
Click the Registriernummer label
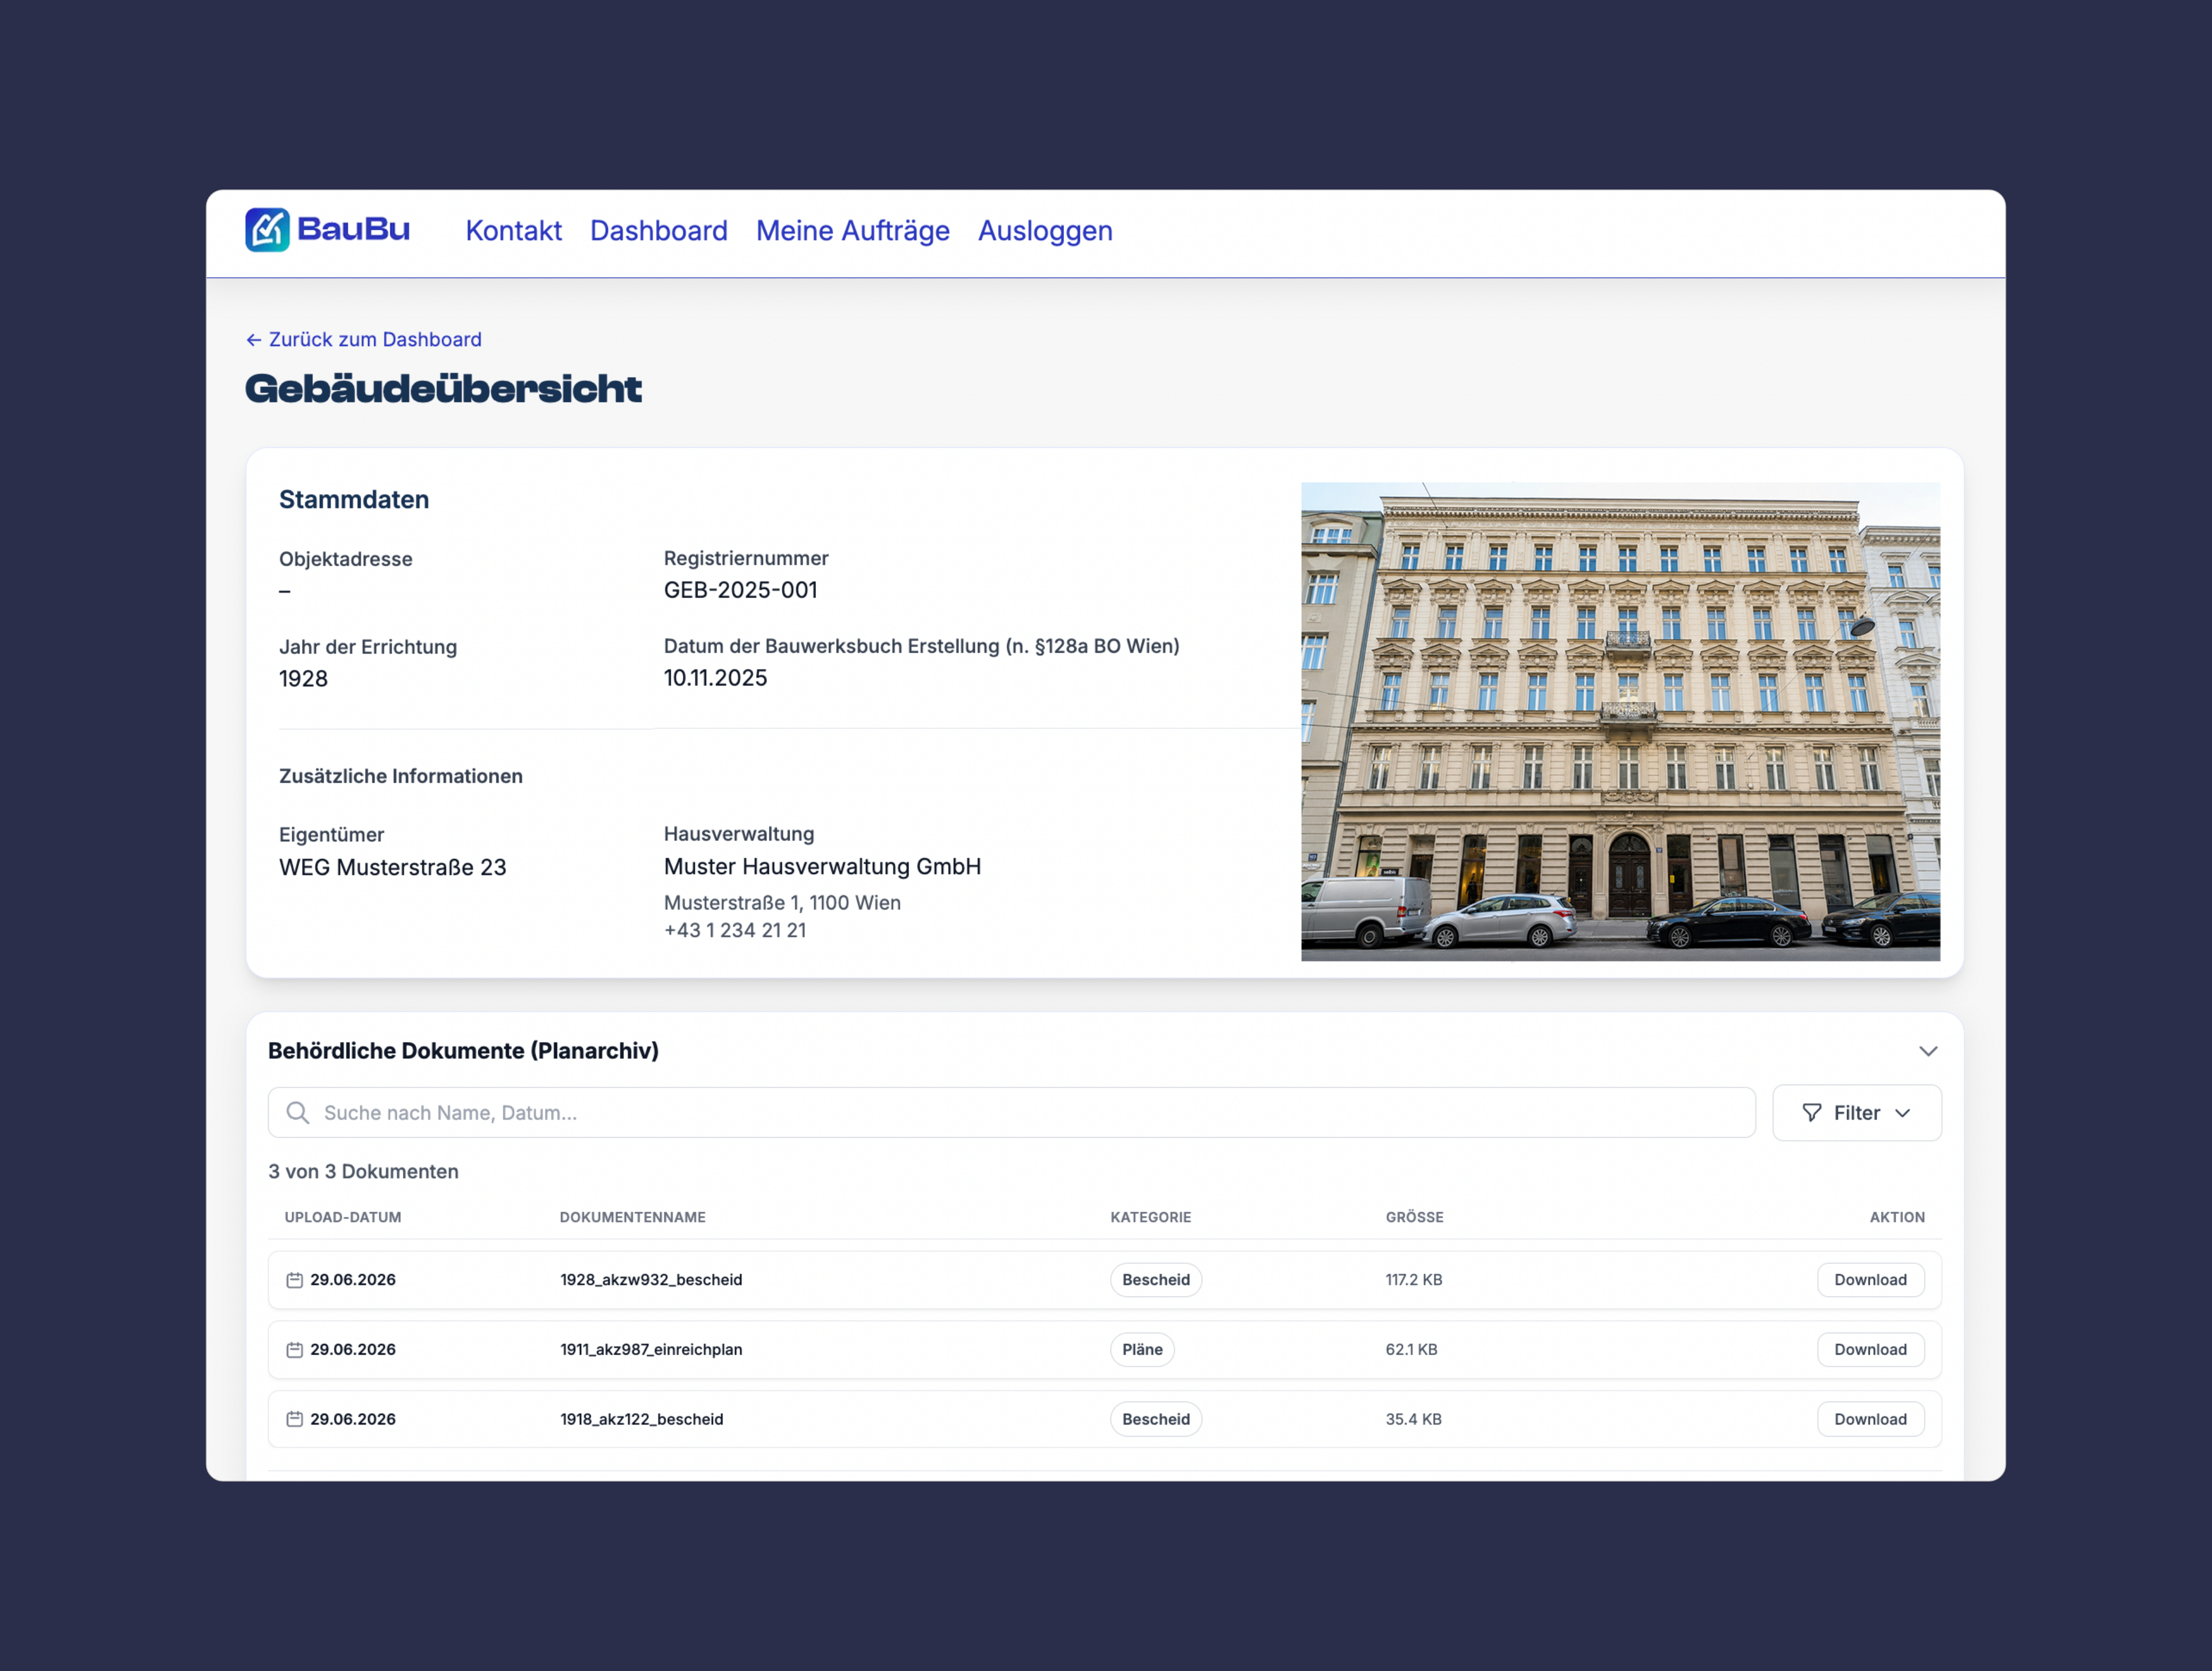point(746,558)
